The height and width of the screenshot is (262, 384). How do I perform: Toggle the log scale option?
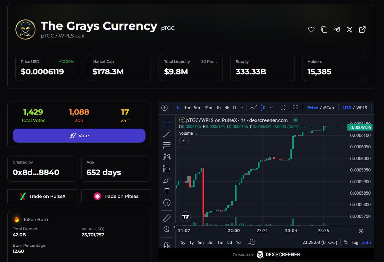click(x=355, y=243)
